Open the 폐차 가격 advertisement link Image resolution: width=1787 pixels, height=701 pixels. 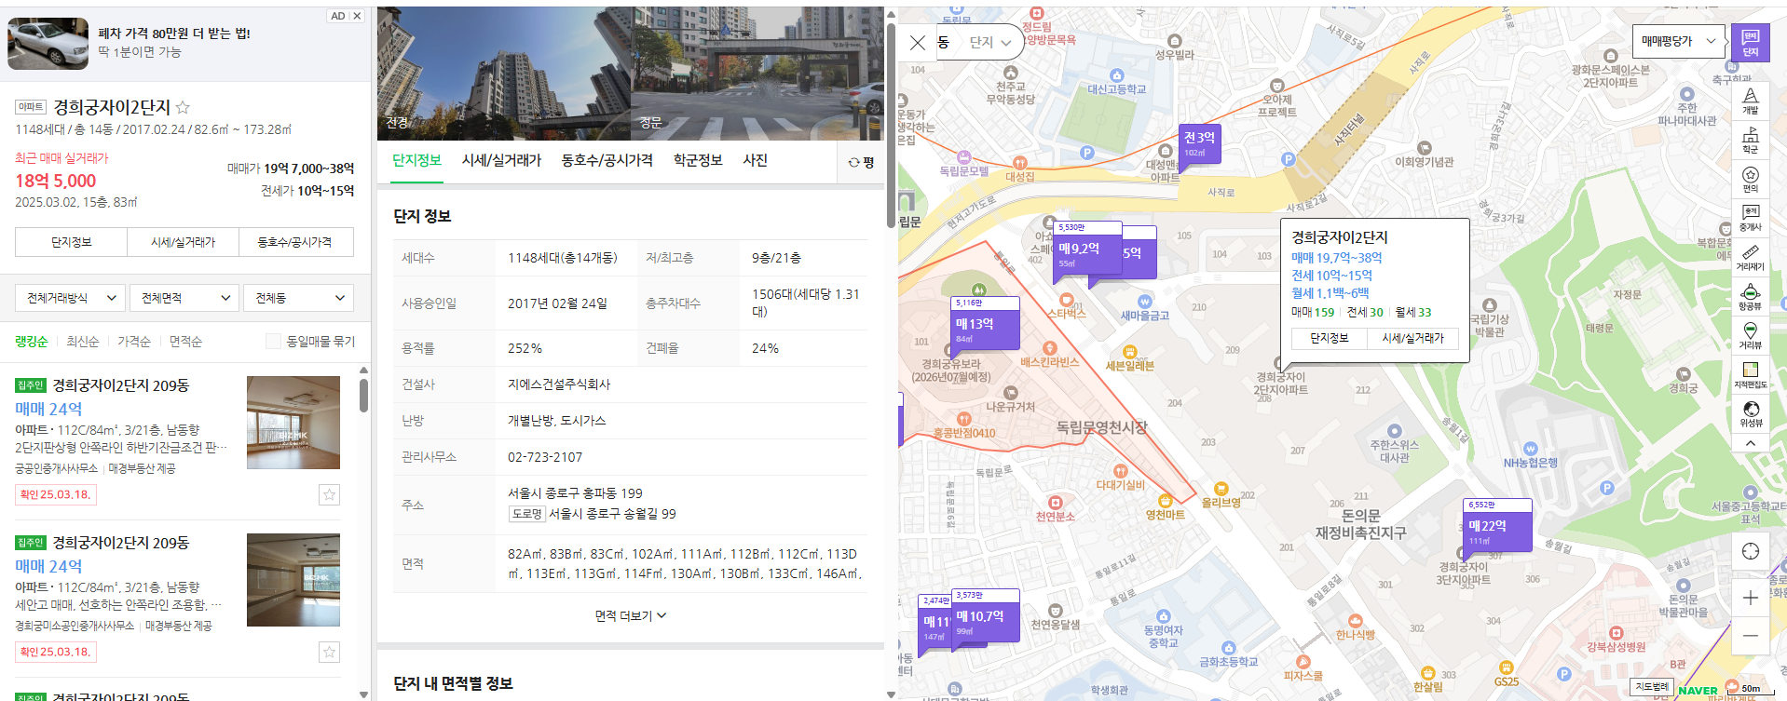(x=174, y=33)
